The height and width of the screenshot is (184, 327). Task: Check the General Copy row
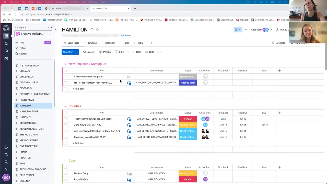click(x=65, y=173)
